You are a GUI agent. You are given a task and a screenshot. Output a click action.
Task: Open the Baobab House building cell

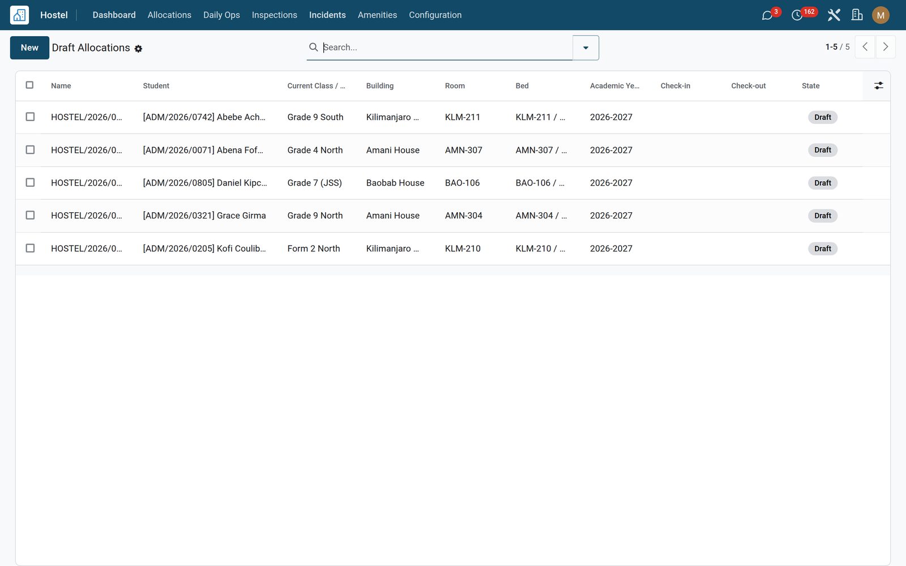point(395,183)
